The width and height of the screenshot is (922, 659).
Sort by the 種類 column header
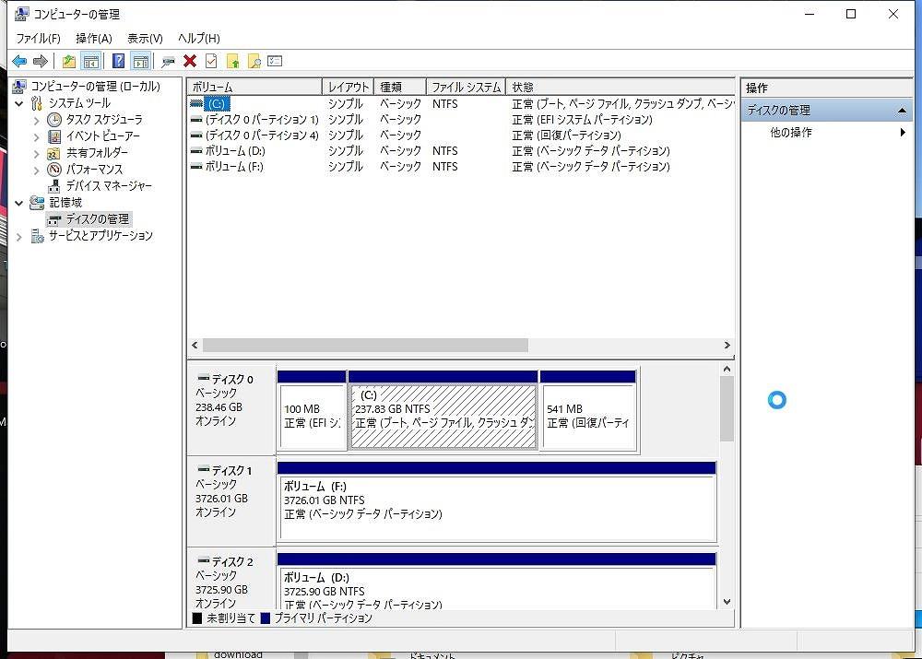(400, 87)
